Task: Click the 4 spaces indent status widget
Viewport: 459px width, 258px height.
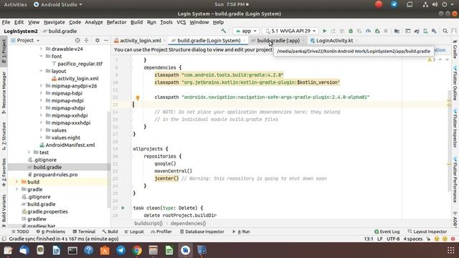Action: point(413,239)
